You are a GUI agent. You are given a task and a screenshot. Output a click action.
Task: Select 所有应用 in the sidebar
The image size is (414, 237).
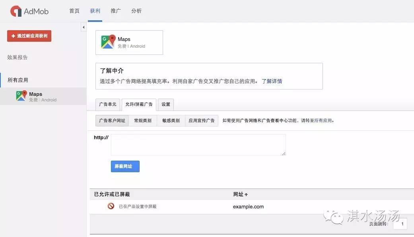pyautogui.click(x=17, y=80)
